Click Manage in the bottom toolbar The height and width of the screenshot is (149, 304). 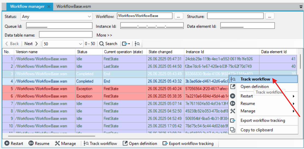(x=66, y=143)
